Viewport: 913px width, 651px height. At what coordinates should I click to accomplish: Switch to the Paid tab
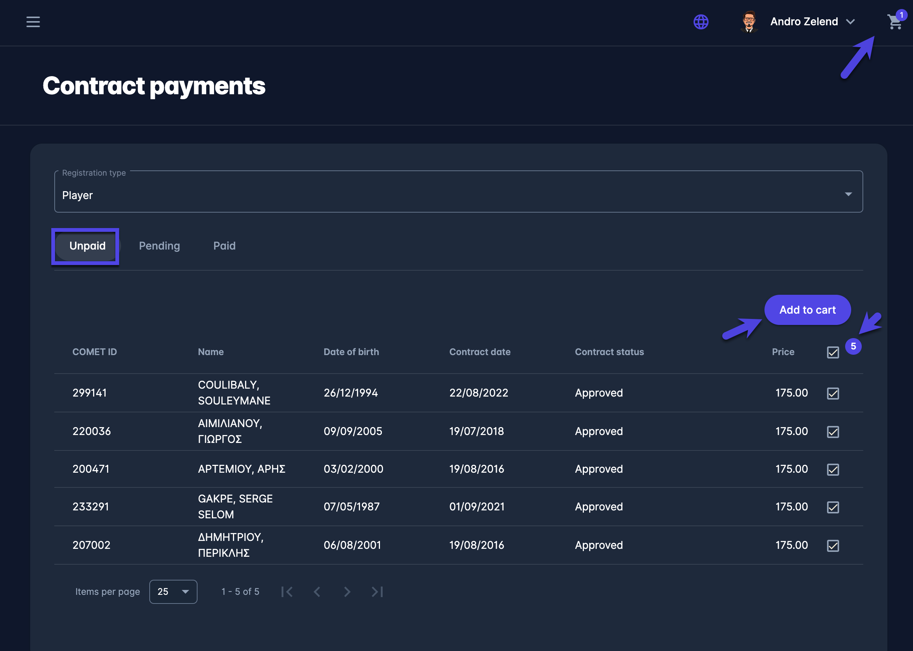click(x=224, y=246)
